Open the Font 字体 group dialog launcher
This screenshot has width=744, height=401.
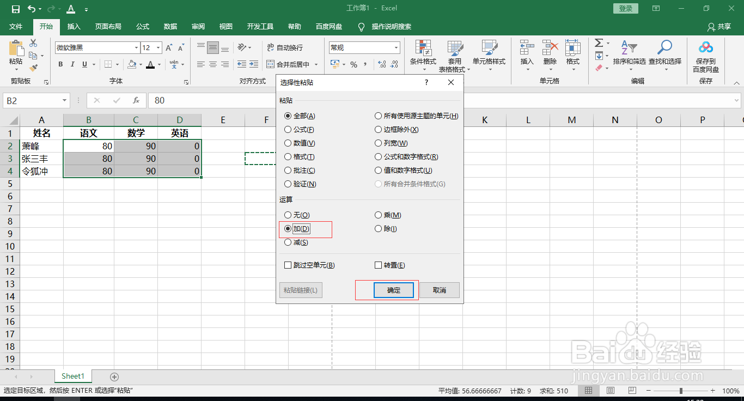point(186,82)
